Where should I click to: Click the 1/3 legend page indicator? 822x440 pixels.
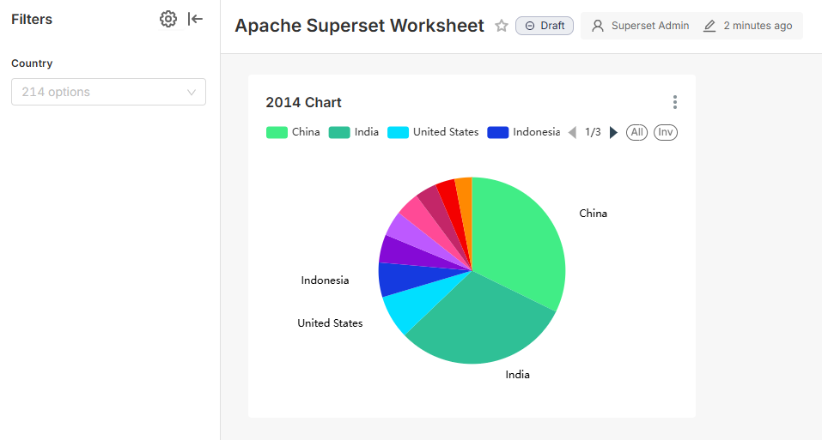pyautogui.click(x=593, y=132)
